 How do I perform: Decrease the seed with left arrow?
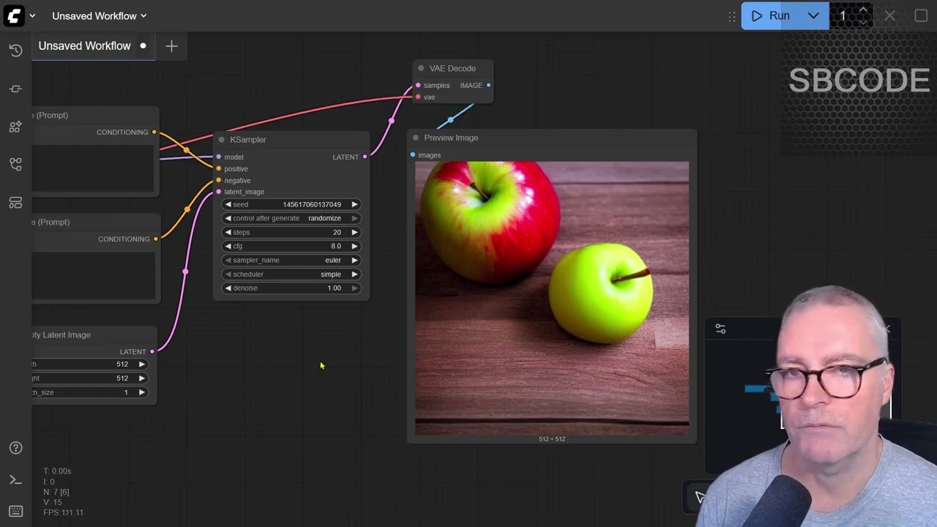(228, 204)
